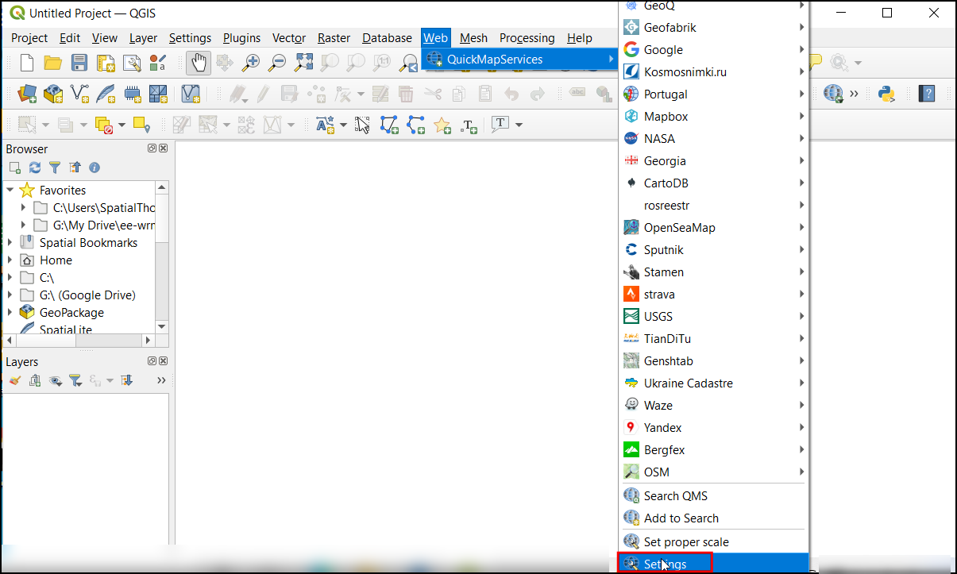Select the Marker Annotation star tool
The image size is (957, 574).
442,125
